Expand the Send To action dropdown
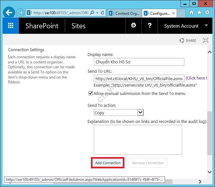The height and width of the screenshot is (187, 215). pyautogui.click(x=140, y=113)
